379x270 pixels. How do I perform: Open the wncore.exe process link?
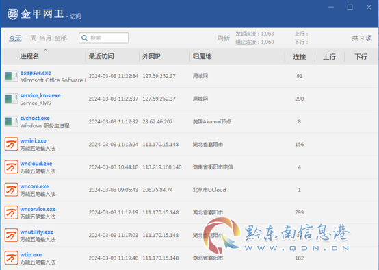click(34, 186)
